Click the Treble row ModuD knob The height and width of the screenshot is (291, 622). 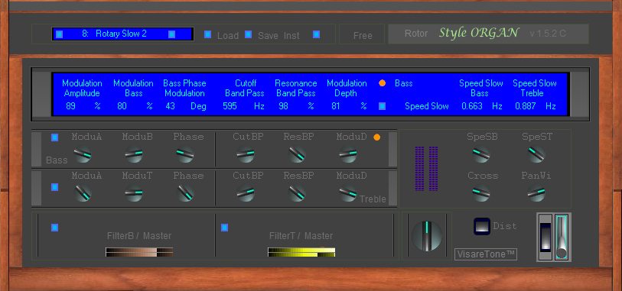tap(348, 192)
